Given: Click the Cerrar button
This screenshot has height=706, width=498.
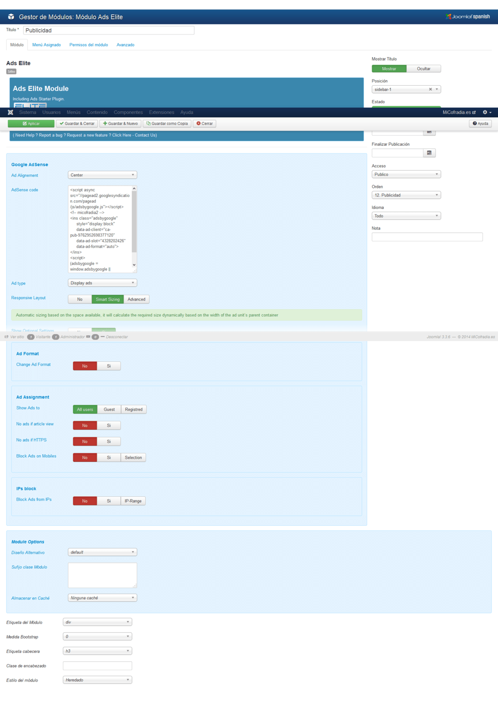Looking at the screenshot, I should [x=205, y=124].
